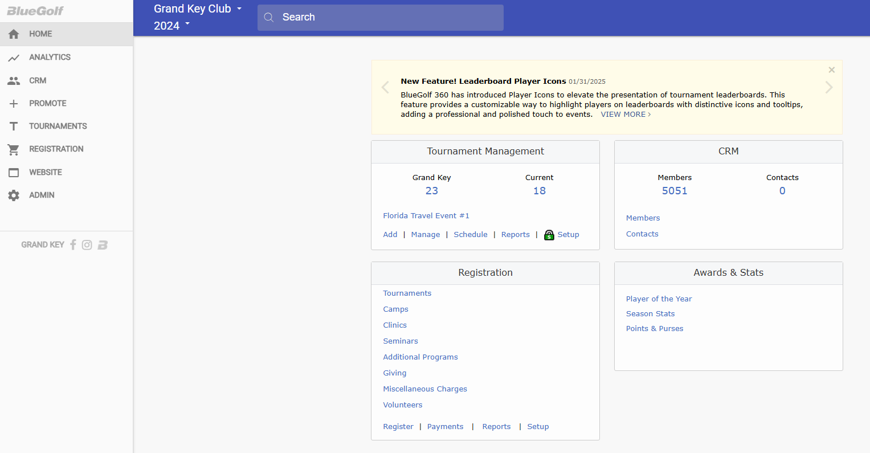Select ANALYTICS in the sidebar menu
Screen dimensions: 870x453
click(66, 58)
